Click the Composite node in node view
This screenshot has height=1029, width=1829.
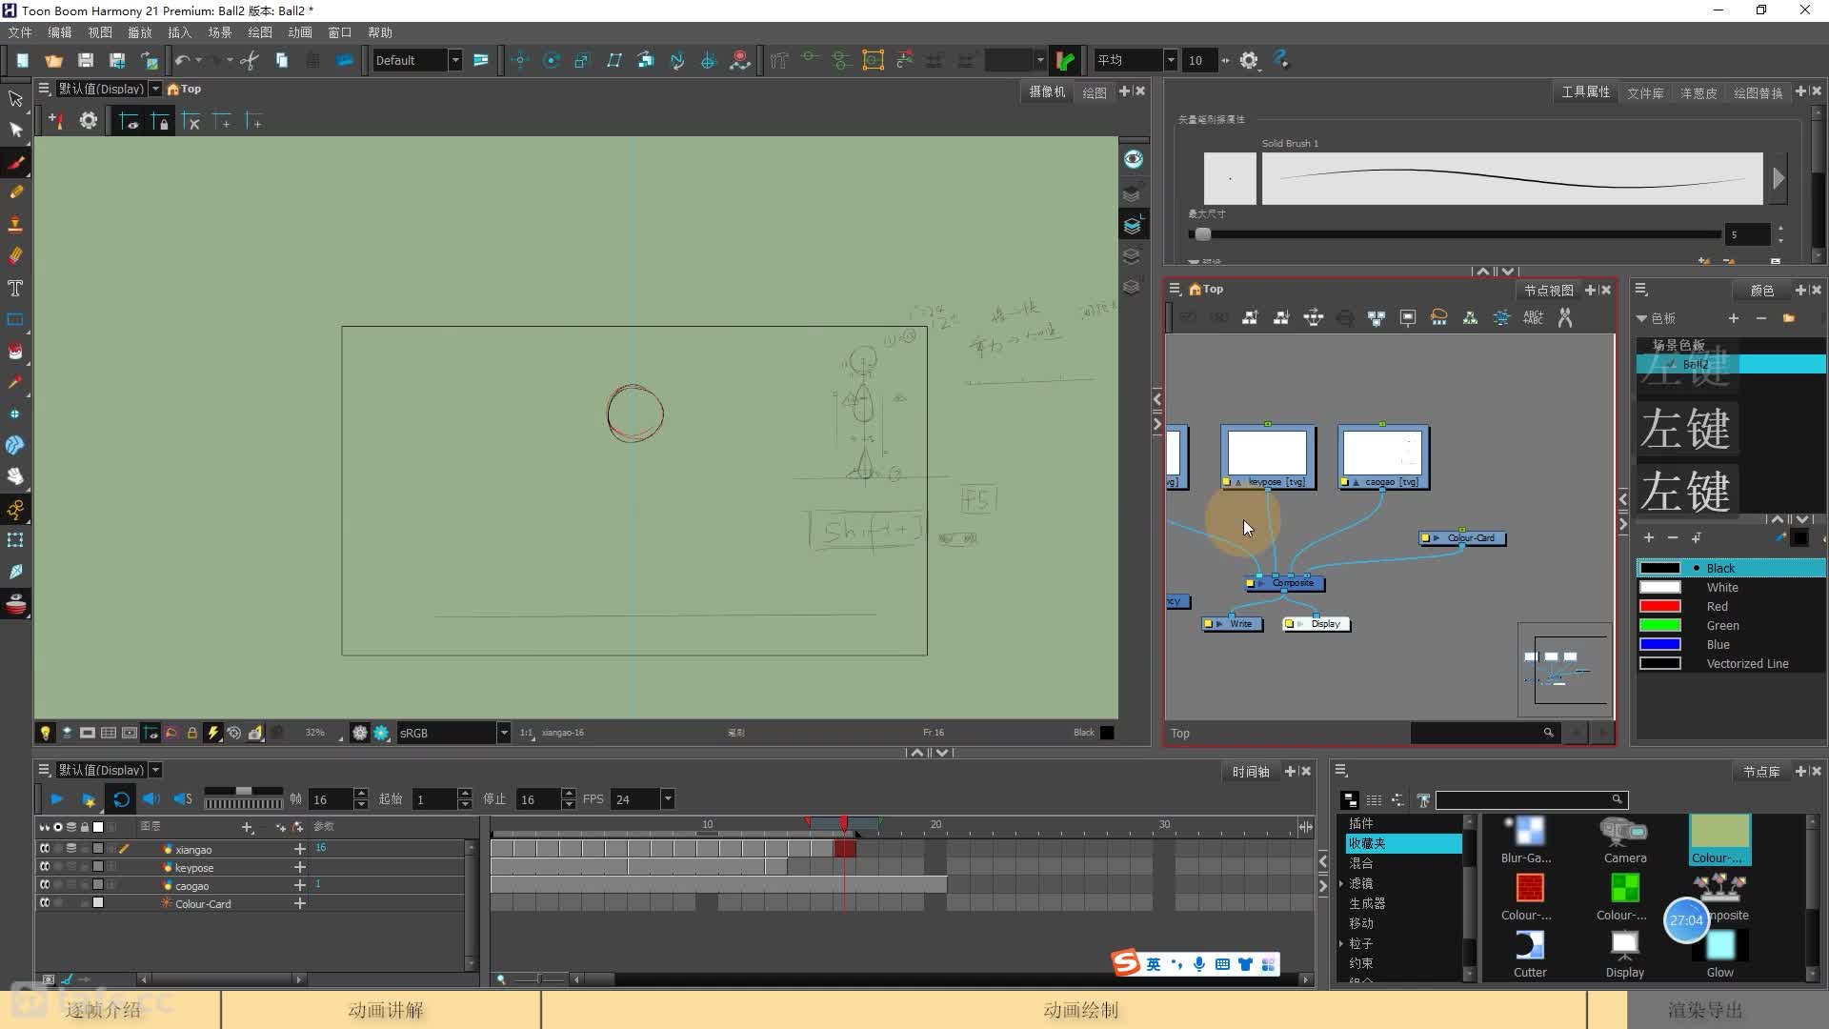pyautogui.click(x=1285, y=583)
